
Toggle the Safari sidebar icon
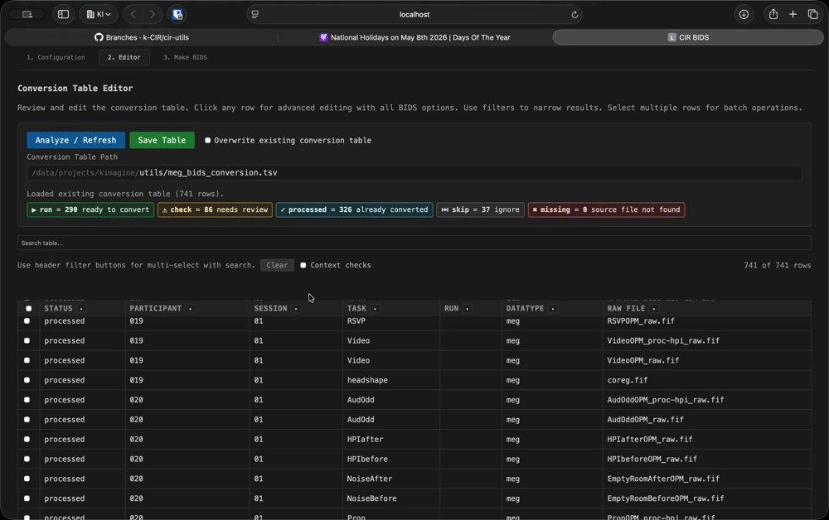64,14
